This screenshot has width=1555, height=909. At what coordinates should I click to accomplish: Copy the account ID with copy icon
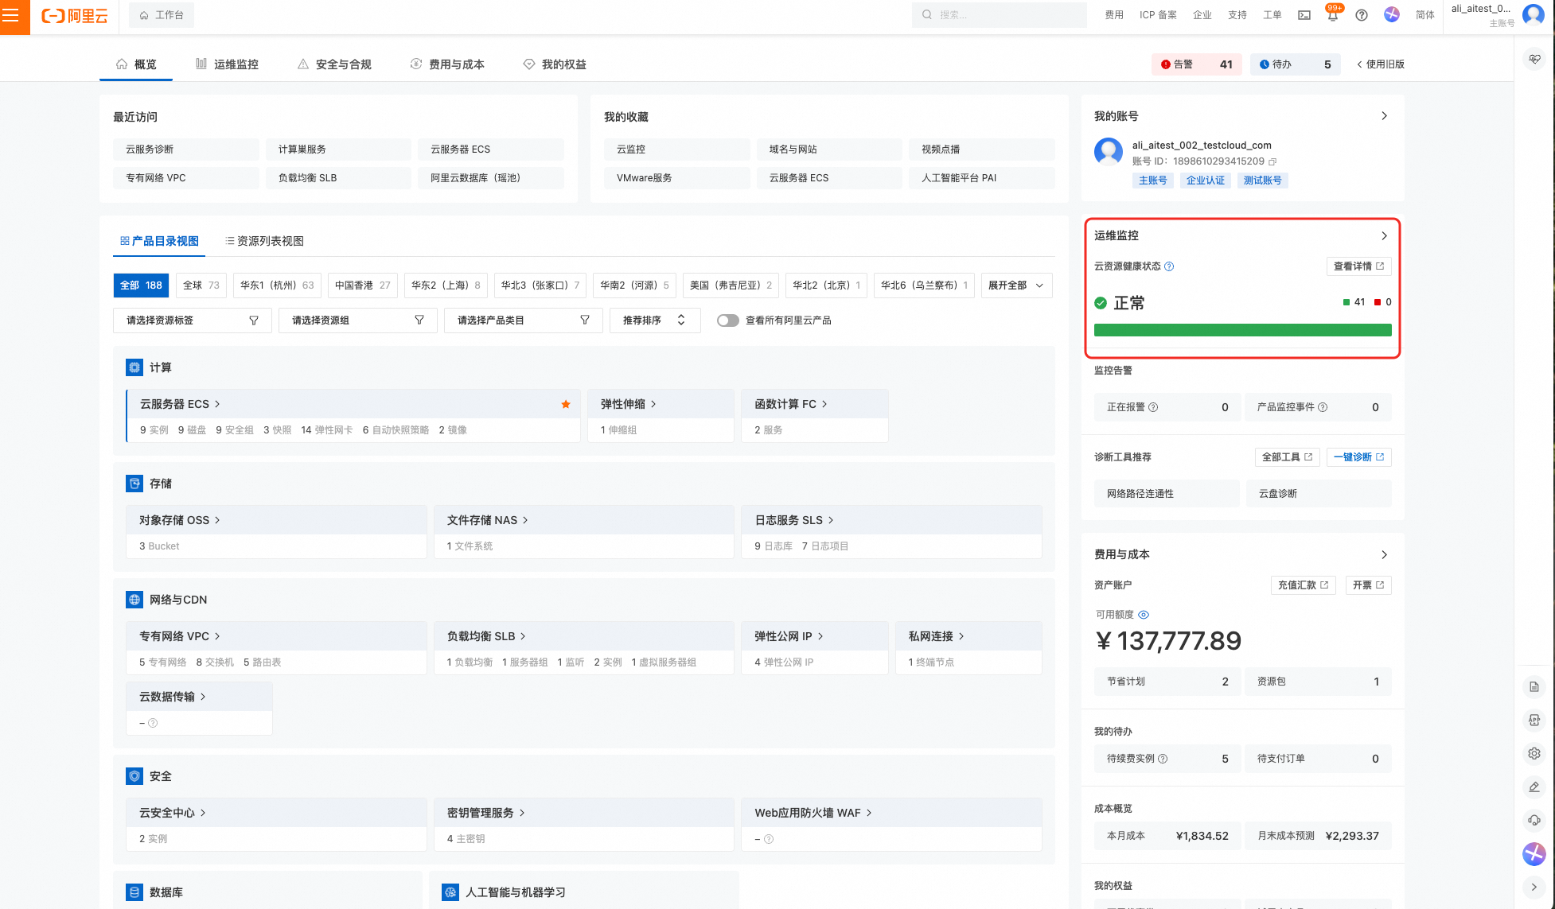[x=1272, y=161]
